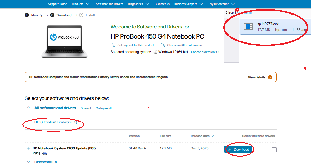The width and height of the screenshot is (311, 163).
Task: Click the Windows logo OS icon
Action: coord(155,52)
